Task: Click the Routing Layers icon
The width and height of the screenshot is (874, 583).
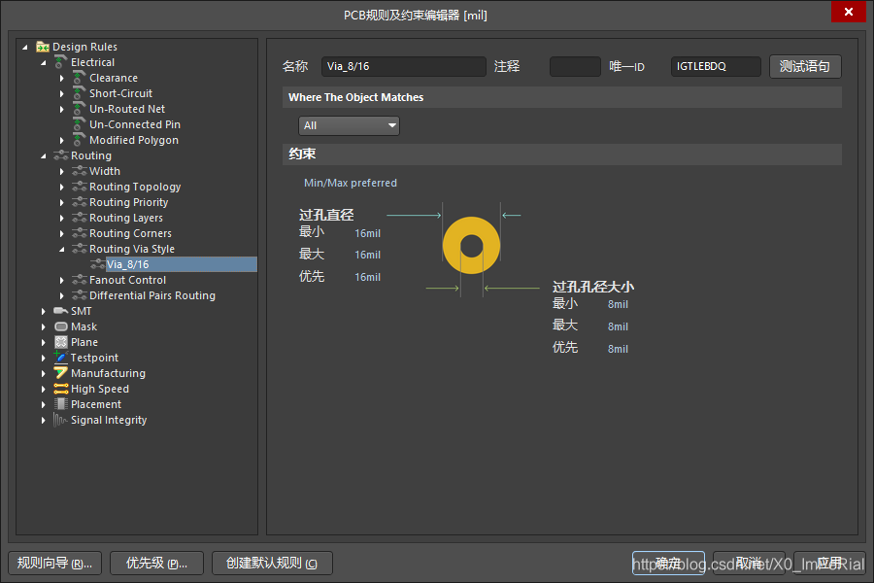Action: click(80, 218)
